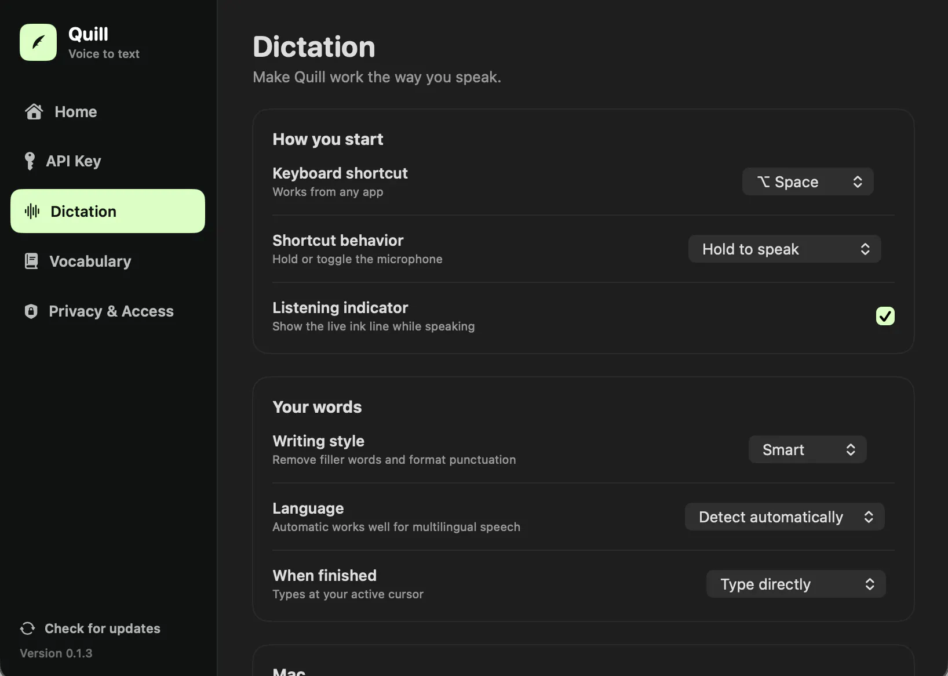Click the Language setting label
The height and width of the screenshot is (676, 948).
point(308,508)
